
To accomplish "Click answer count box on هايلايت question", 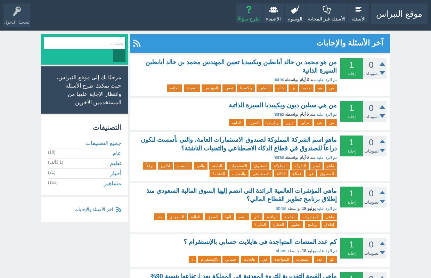I will click(351, 248).
